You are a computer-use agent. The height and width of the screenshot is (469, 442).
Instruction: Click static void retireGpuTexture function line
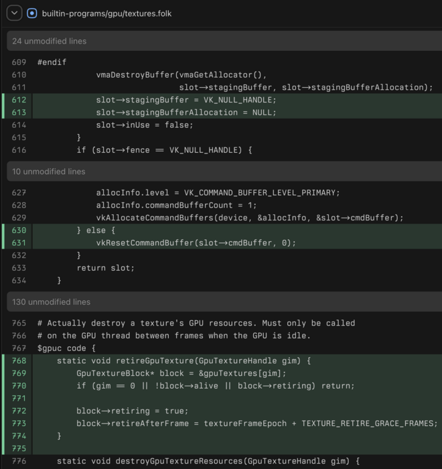click(184, 360)
